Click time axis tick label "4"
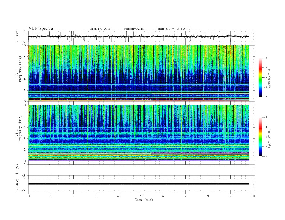285x220 pixels. click(118, 196)
